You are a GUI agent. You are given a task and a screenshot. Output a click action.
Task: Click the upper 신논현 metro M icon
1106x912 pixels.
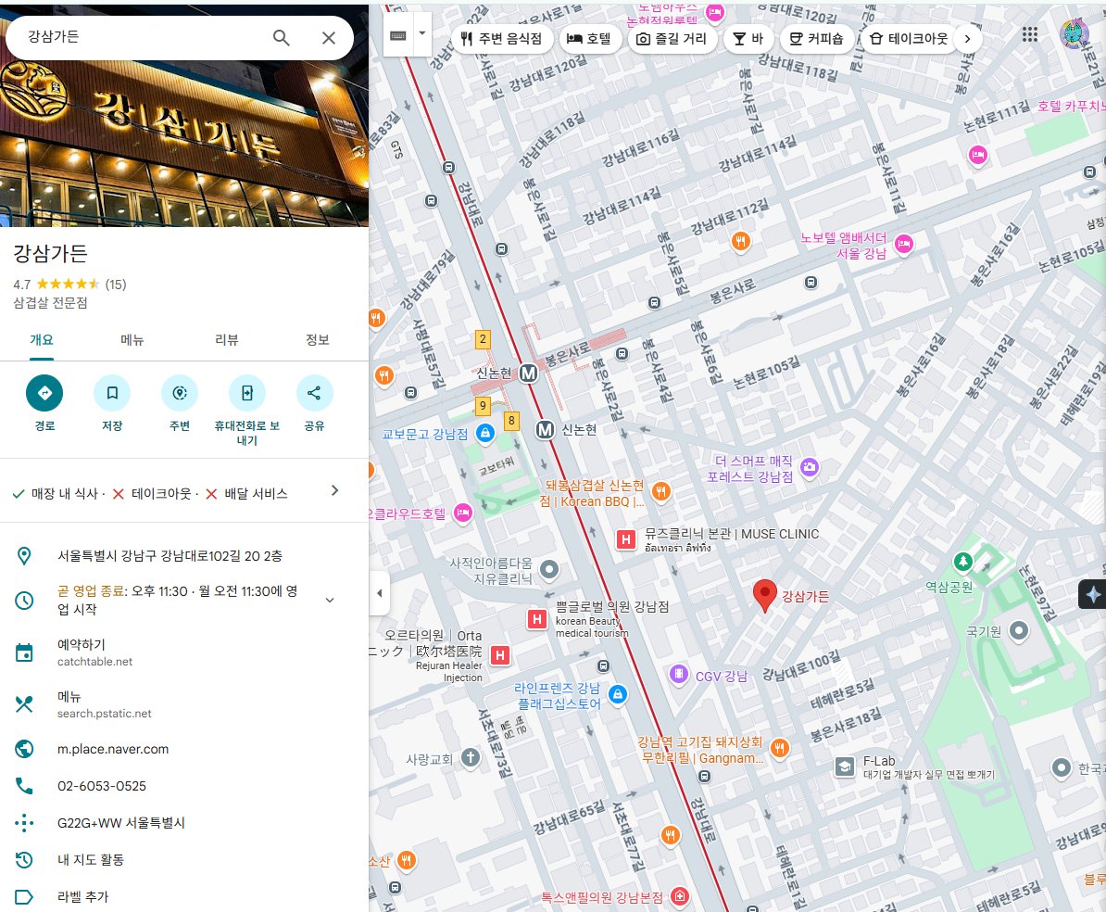(x=528, y=374)
